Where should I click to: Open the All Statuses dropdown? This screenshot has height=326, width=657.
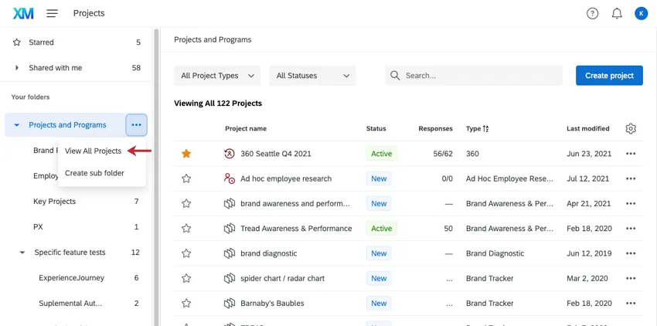tap(312, 76)
